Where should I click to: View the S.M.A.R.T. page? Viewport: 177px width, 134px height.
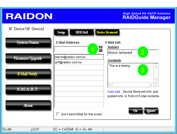(28, 89)
